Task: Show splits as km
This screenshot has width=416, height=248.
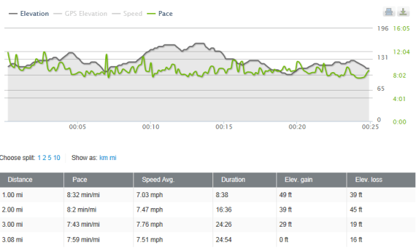Action: (x=103, y=158)
